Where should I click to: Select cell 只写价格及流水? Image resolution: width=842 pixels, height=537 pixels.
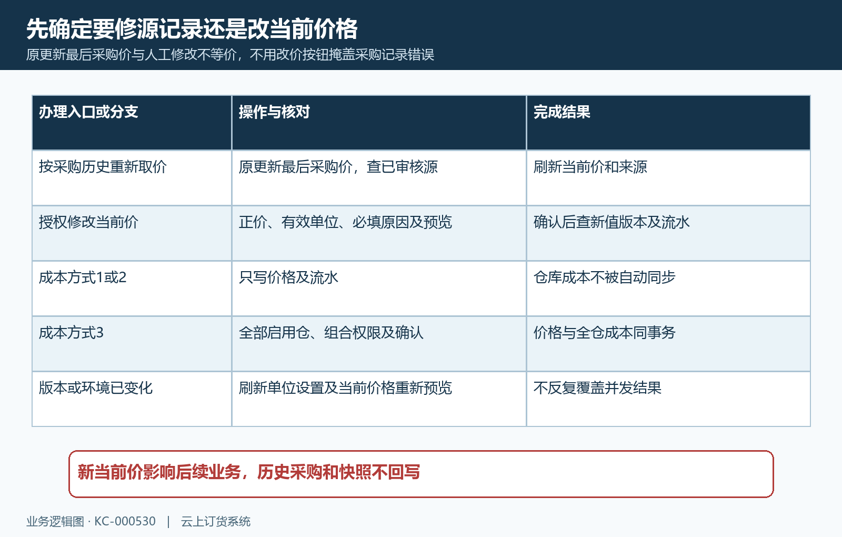click(x=379, y=289)
